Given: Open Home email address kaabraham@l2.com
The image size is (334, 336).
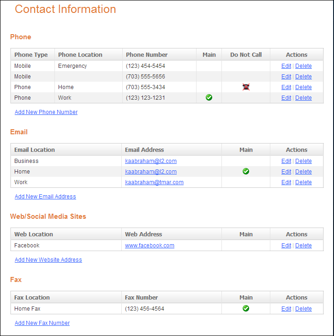Looking at the screenshot, I should [151, 171].
